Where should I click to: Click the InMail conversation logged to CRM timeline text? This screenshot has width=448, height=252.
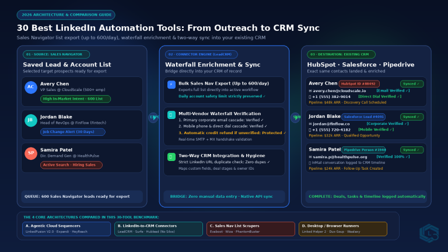tap(348, 163)
